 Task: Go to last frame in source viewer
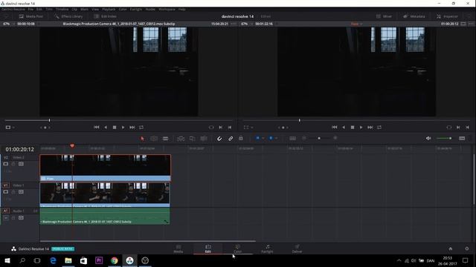pyautogui.click(x=132, y=128)
